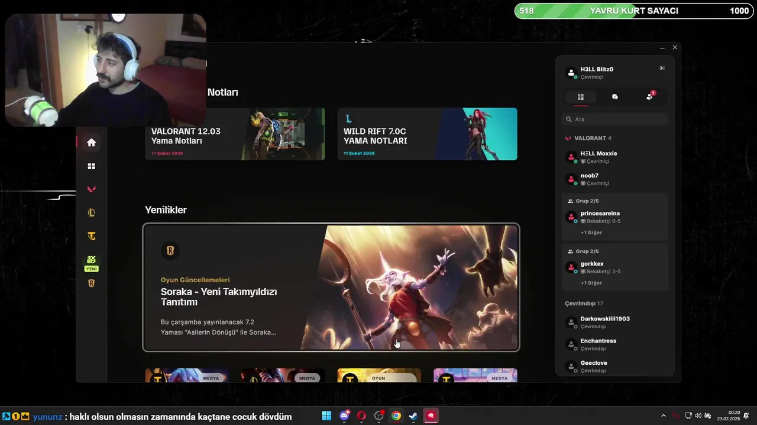Open Windows Start menu in taskbar
The image size is (757, 425).
(x=326, y=416)
